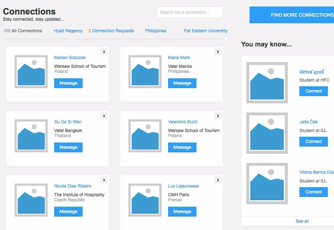Dismiss Maria Mark connection card

click(218, 52)
